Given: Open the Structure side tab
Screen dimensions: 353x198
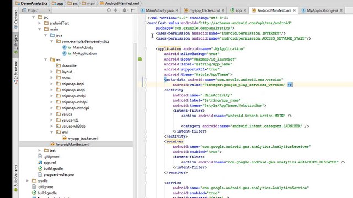Looking at the screenshot, I should pos(16,73).
